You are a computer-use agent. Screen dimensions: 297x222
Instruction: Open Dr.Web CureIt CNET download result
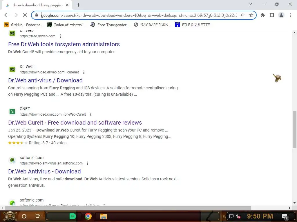coord(75,123)
